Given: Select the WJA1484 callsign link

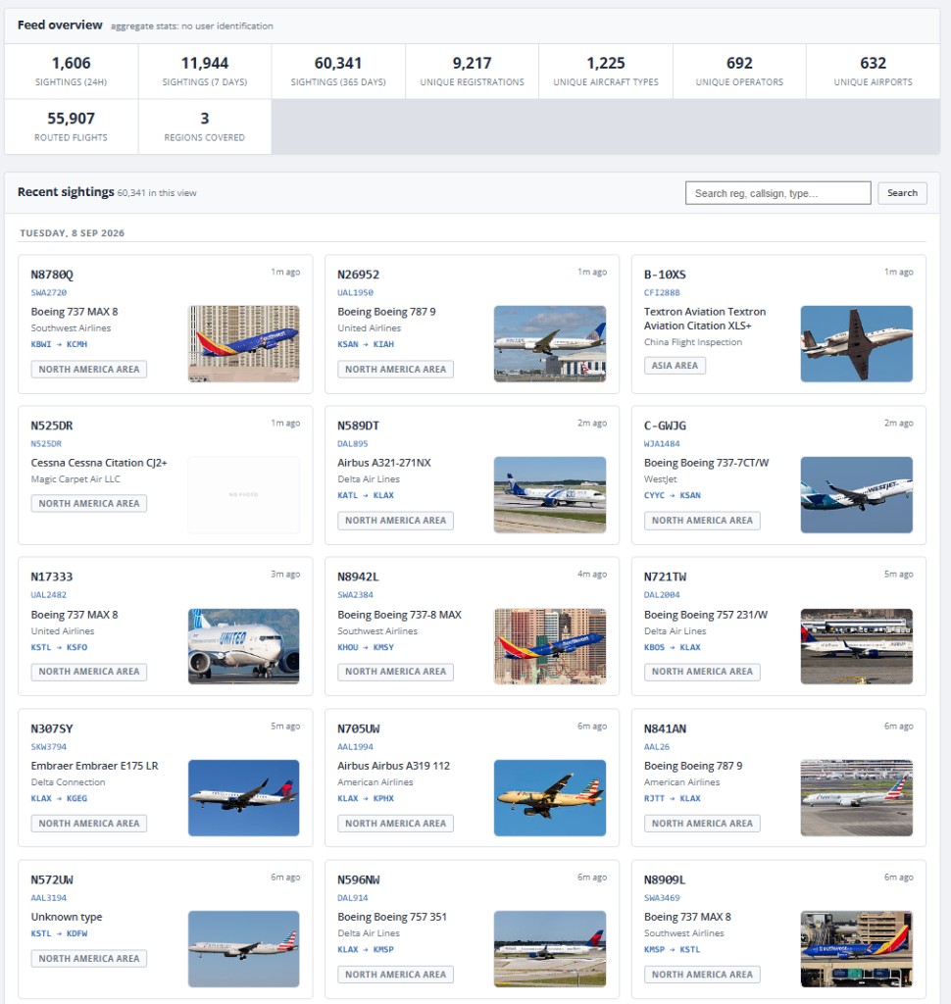Looking at the screenshot, I should [662, 444].
